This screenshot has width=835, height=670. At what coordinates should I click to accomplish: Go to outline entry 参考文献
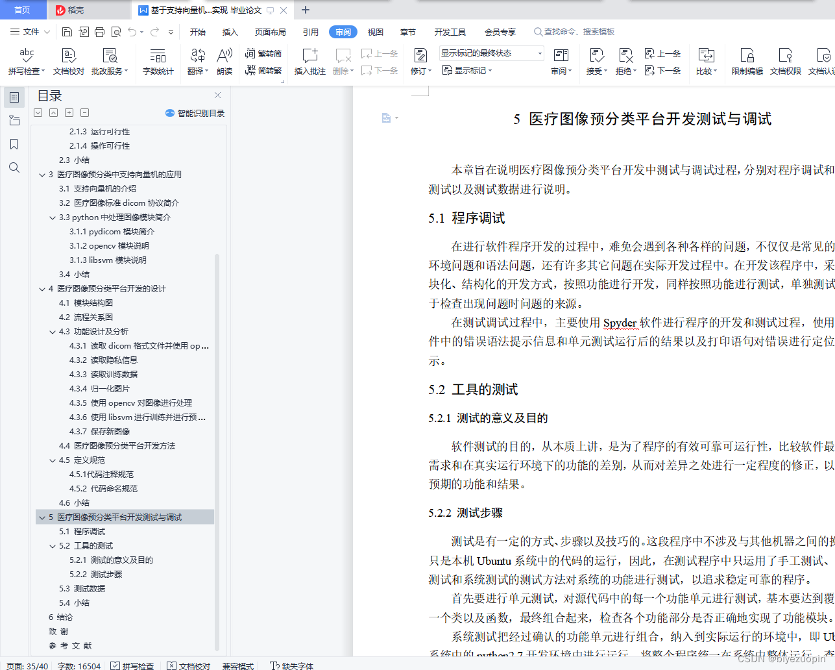(70, 646)
